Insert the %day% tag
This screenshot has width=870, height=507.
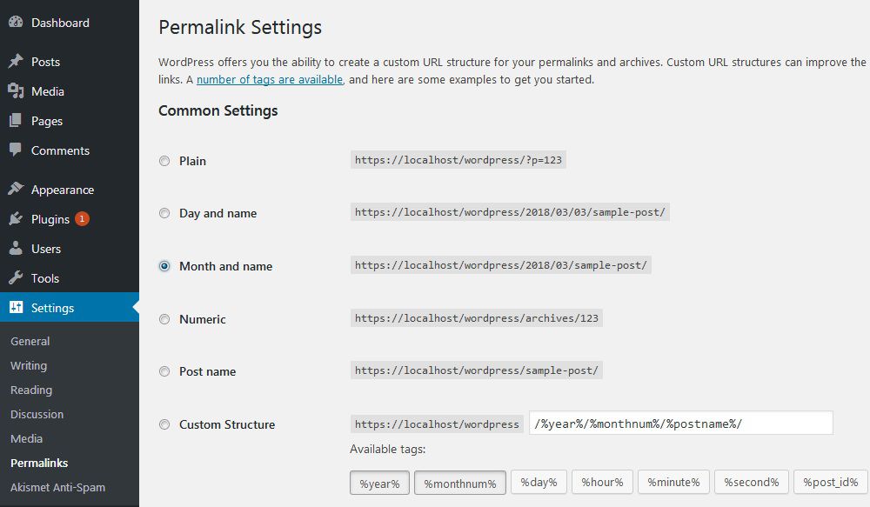539,482
